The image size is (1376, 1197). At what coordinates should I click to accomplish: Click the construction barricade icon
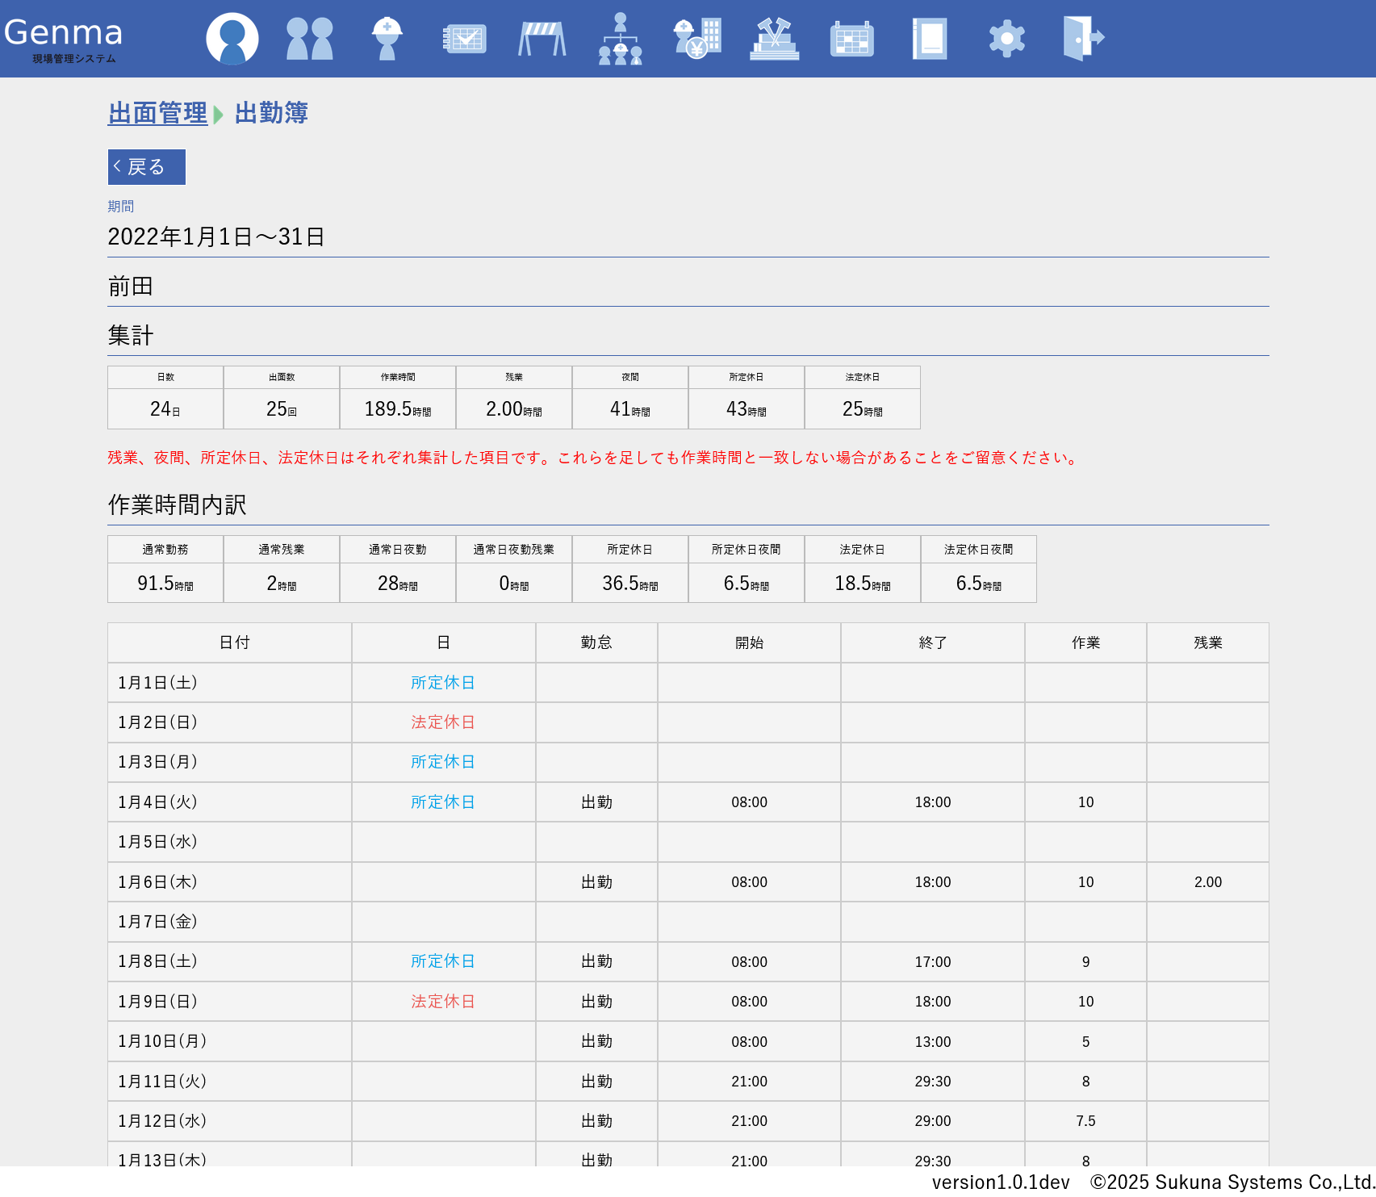pyautogui.click(x=542, y=38)
